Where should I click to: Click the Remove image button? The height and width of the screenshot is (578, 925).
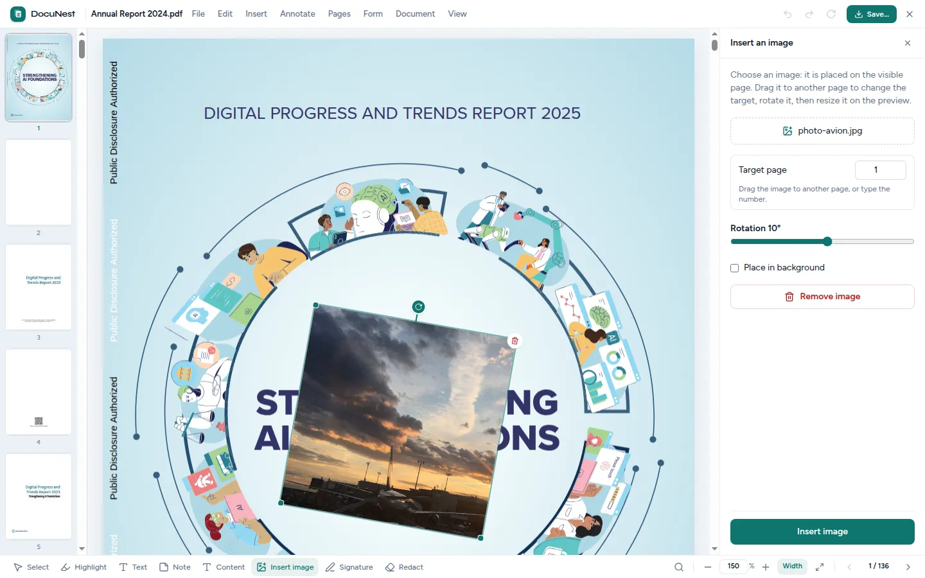point(822,297)
